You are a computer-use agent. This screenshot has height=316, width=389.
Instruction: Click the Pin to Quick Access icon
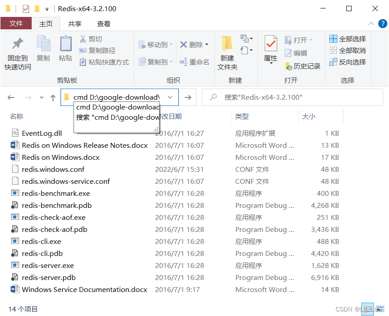pos(18,43)
